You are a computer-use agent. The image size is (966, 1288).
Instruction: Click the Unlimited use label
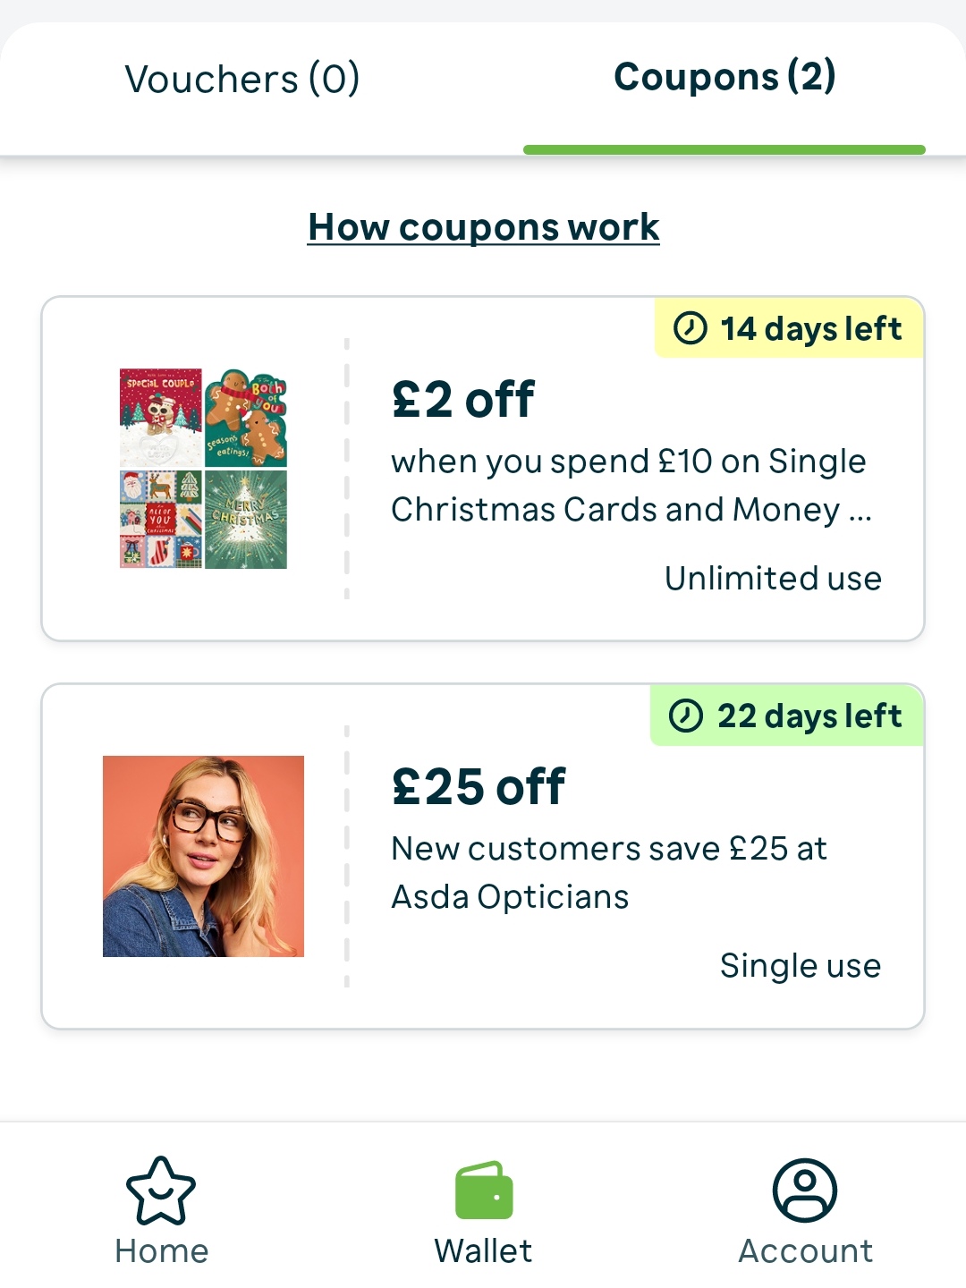(x=773, y=578)
